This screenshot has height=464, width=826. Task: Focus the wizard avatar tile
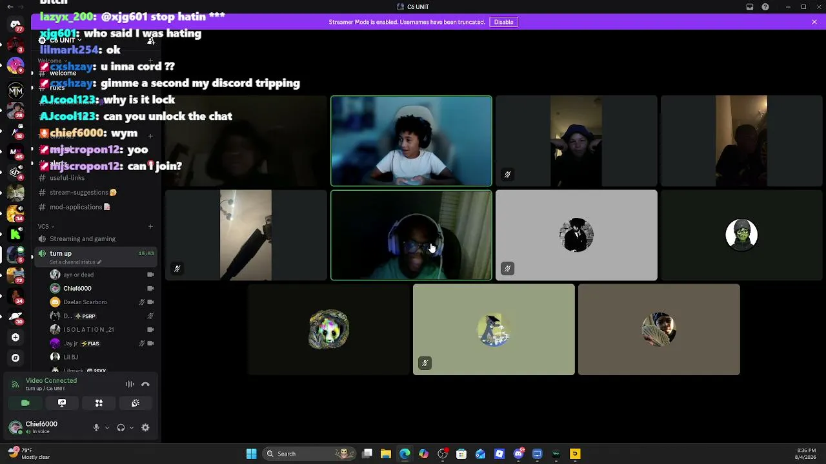pyautogui.click(x=494, y=329)
